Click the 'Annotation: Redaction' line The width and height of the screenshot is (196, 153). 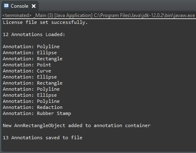pyautogui.click(x=32, y=107)
